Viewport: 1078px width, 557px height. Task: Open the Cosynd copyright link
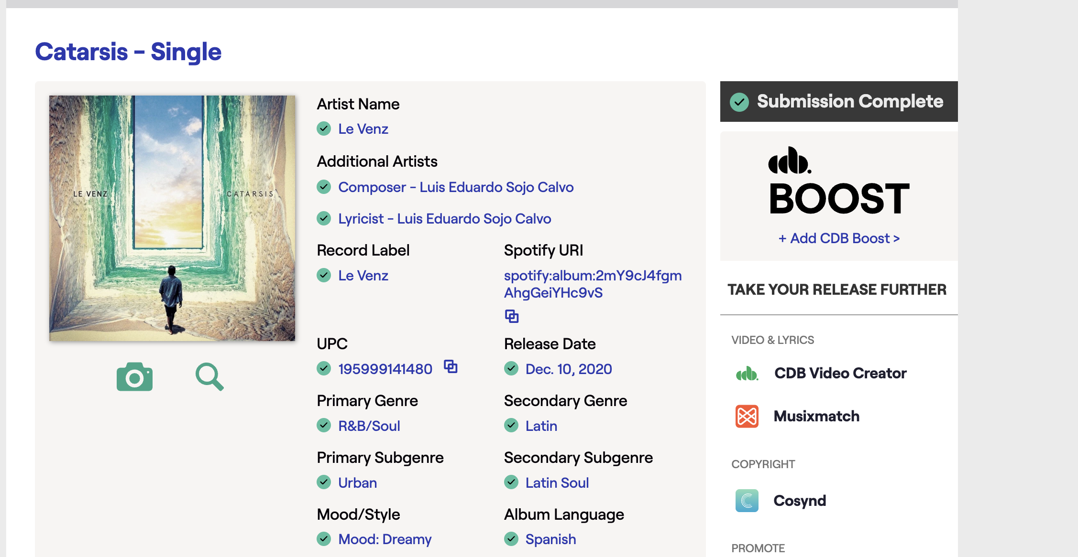pyautogui.click(x=800, y=501)
